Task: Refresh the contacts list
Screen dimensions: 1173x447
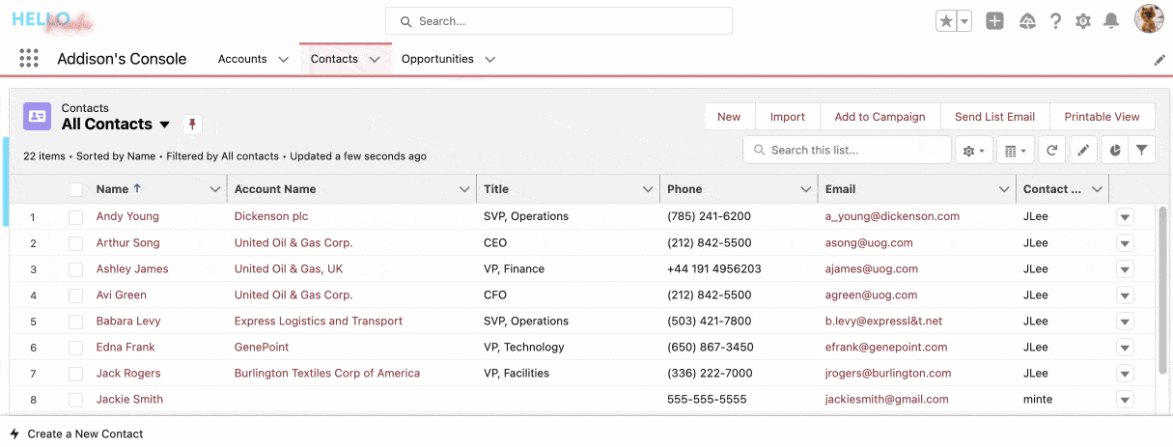Action: tap(1052, 151)
